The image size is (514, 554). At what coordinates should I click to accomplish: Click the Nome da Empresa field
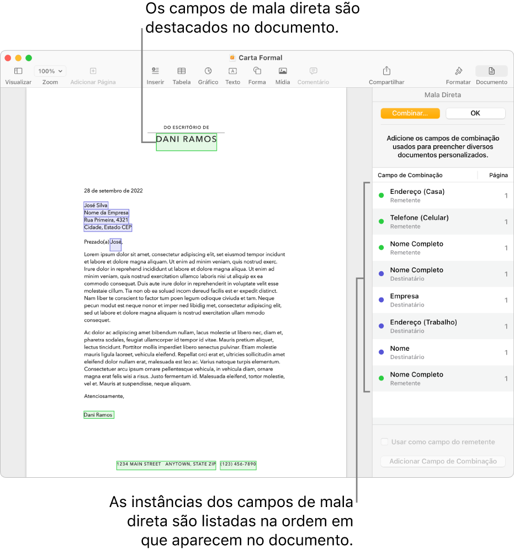coord(106,213)
